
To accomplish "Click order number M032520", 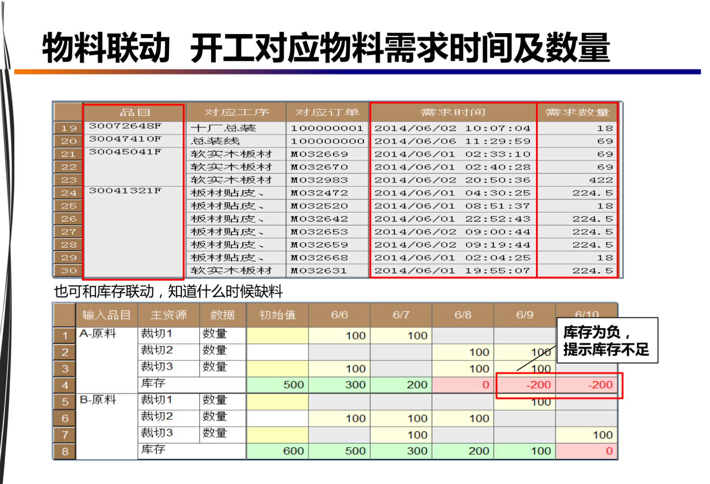I will click(x=327, y=206).
